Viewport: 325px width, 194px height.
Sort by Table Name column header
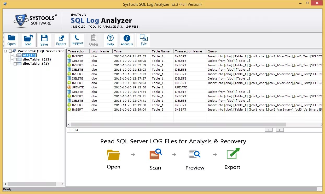point(162,51)
